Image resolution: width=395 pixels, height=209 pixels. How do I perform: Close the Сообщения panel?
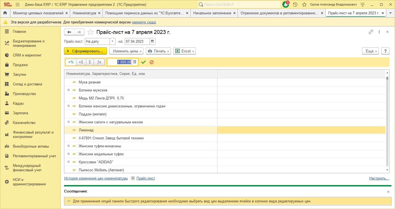(x=388, y=192)
